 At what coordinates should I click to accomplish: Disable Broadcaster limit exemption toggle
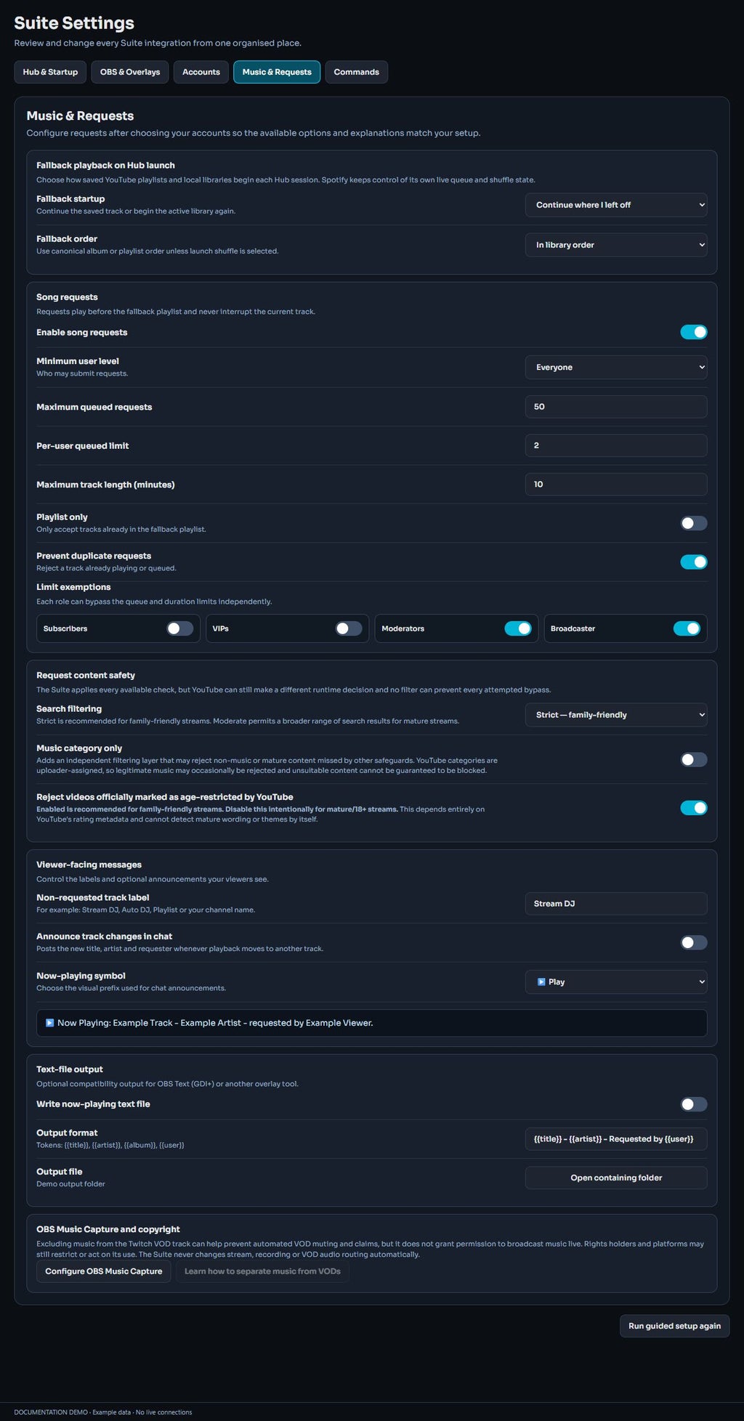[x=687, y=628]
